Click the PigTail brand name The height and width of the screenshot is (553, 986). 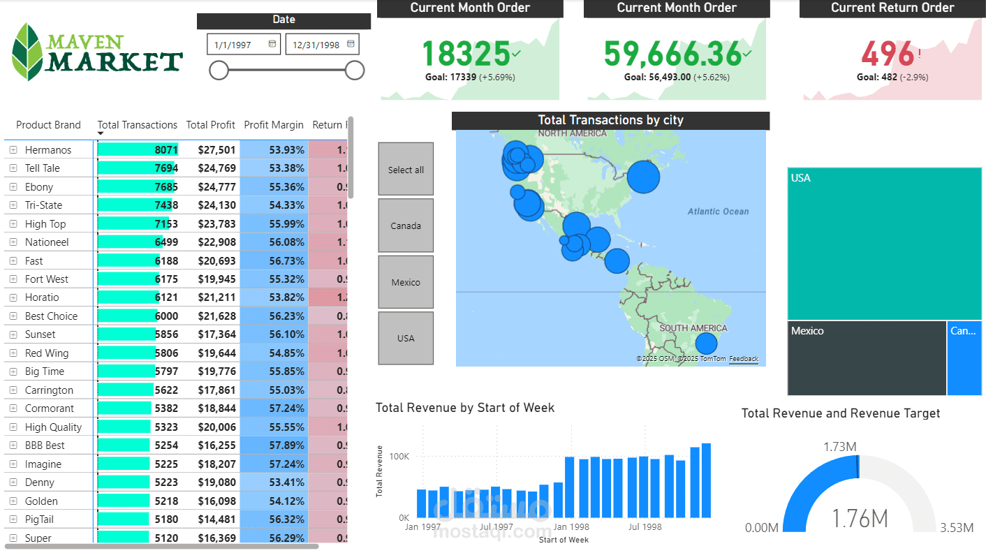coord(39,519)
